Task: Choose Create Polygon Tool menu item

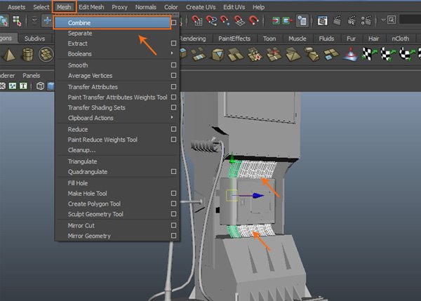Action: point(117,203)
